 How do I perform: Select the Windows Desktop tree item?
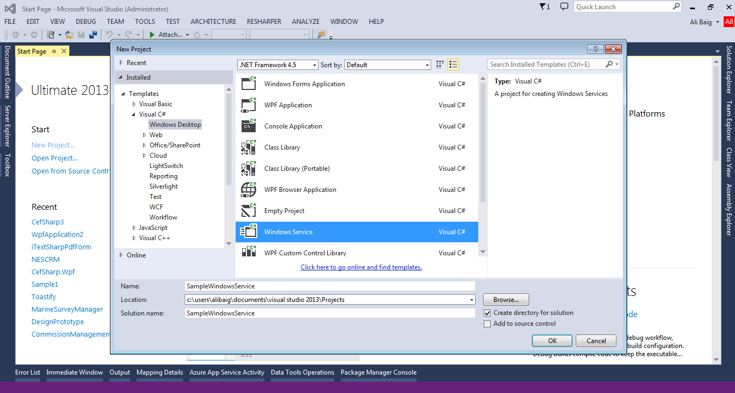click(175, 125)
